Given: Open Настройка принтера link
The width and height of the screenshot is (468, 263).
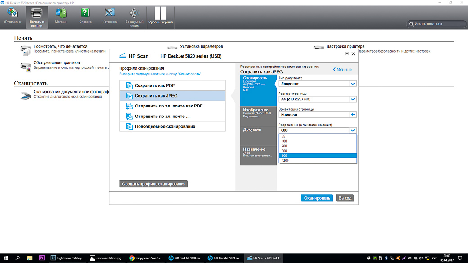Looking at the screenshot, I should (345, 46).
